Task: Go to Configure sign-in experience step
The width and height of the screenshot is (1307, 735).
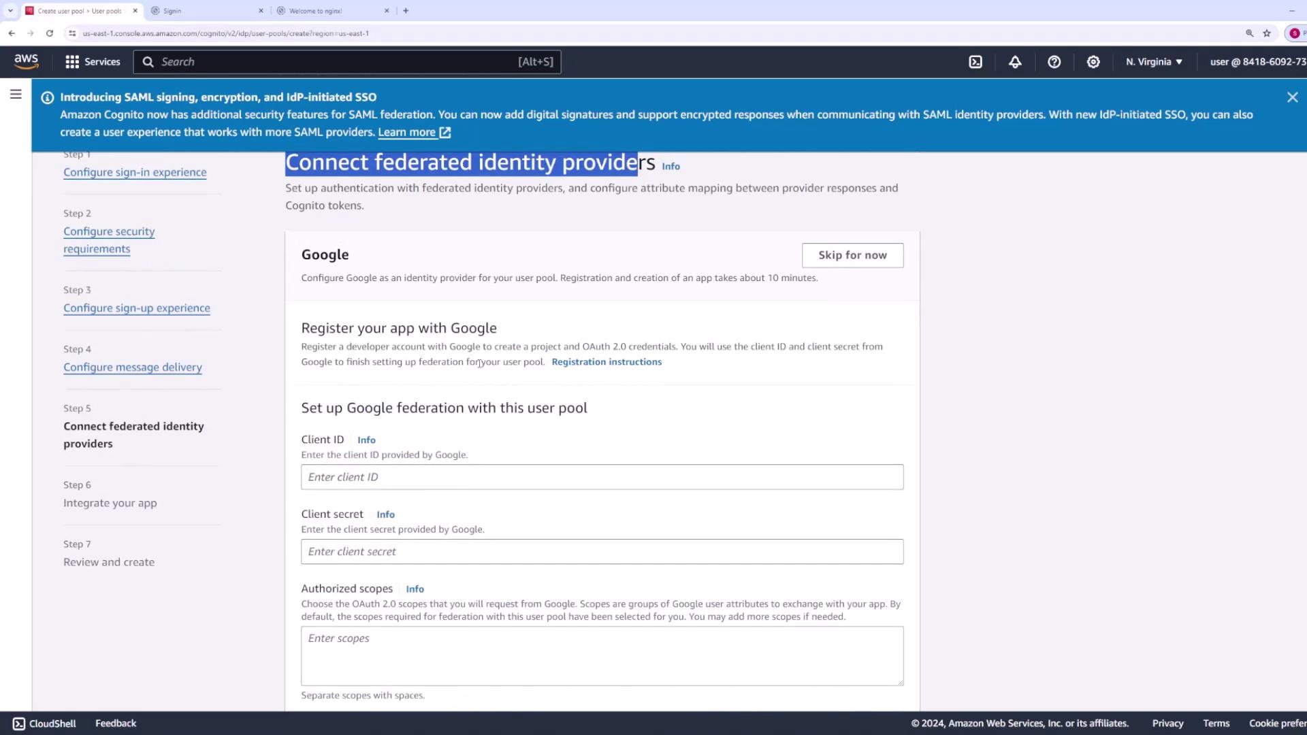Action: tap(135, 172)
